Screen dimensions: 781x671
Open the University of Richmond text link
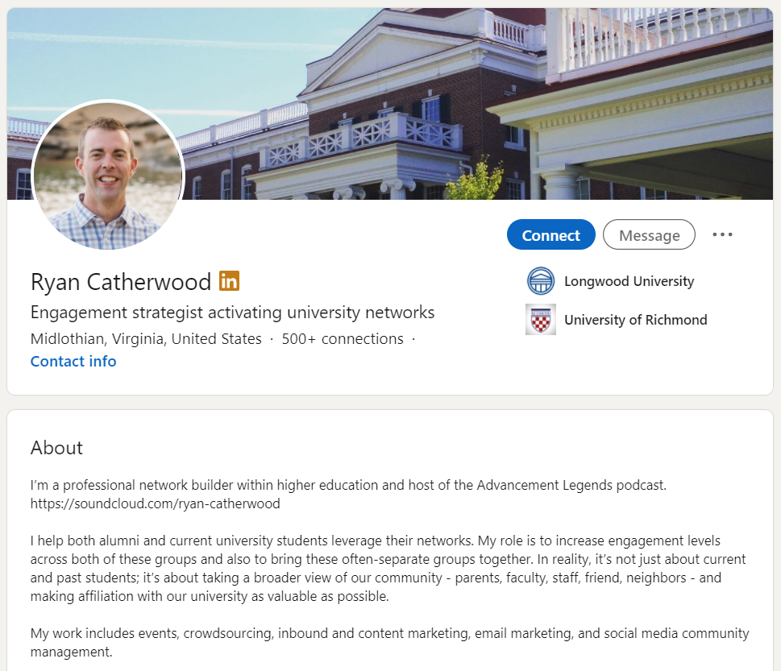pos(635,320)
